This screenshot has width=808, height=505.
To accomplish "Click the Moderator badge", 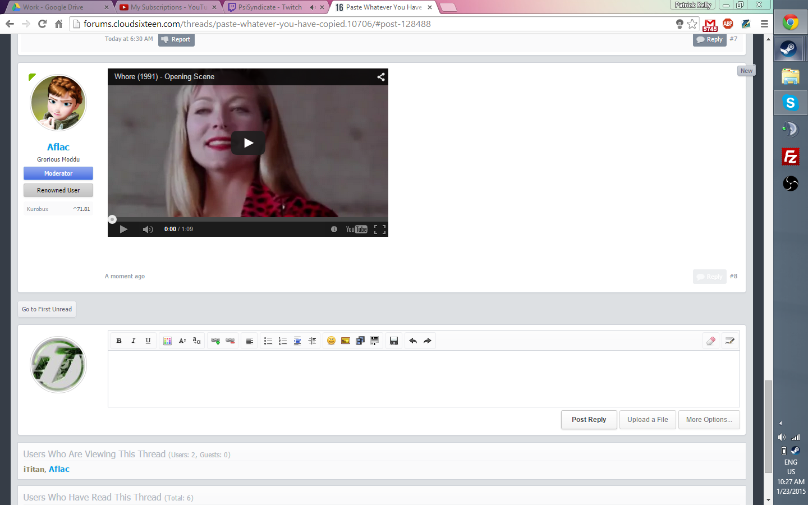I will point(58,173).
